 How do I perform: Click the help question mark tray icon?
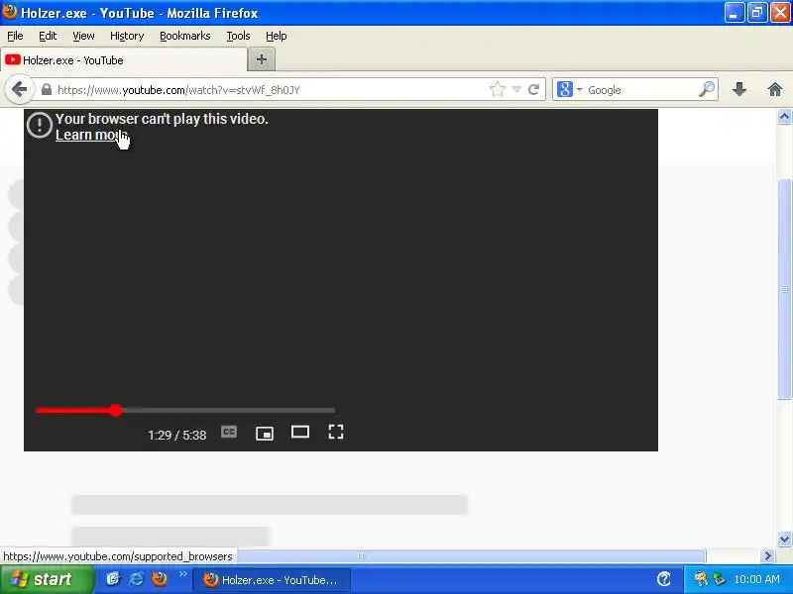click(664, 579)
